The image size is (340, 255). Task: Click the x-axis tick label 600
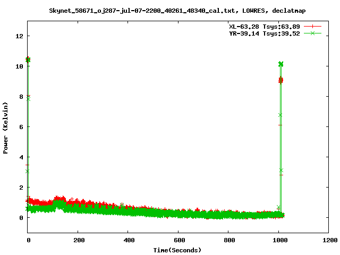(x=180, y=240)
